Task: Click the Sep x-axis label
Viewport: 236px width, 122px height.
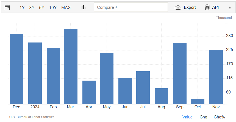Action: tap(180, 107)
